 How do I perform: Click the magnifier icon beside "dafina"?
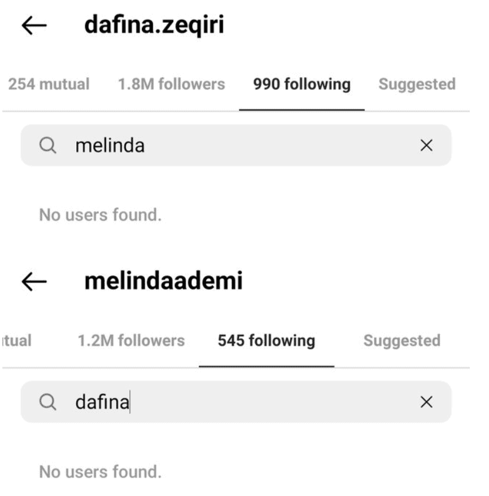click(x=48, y=402)
